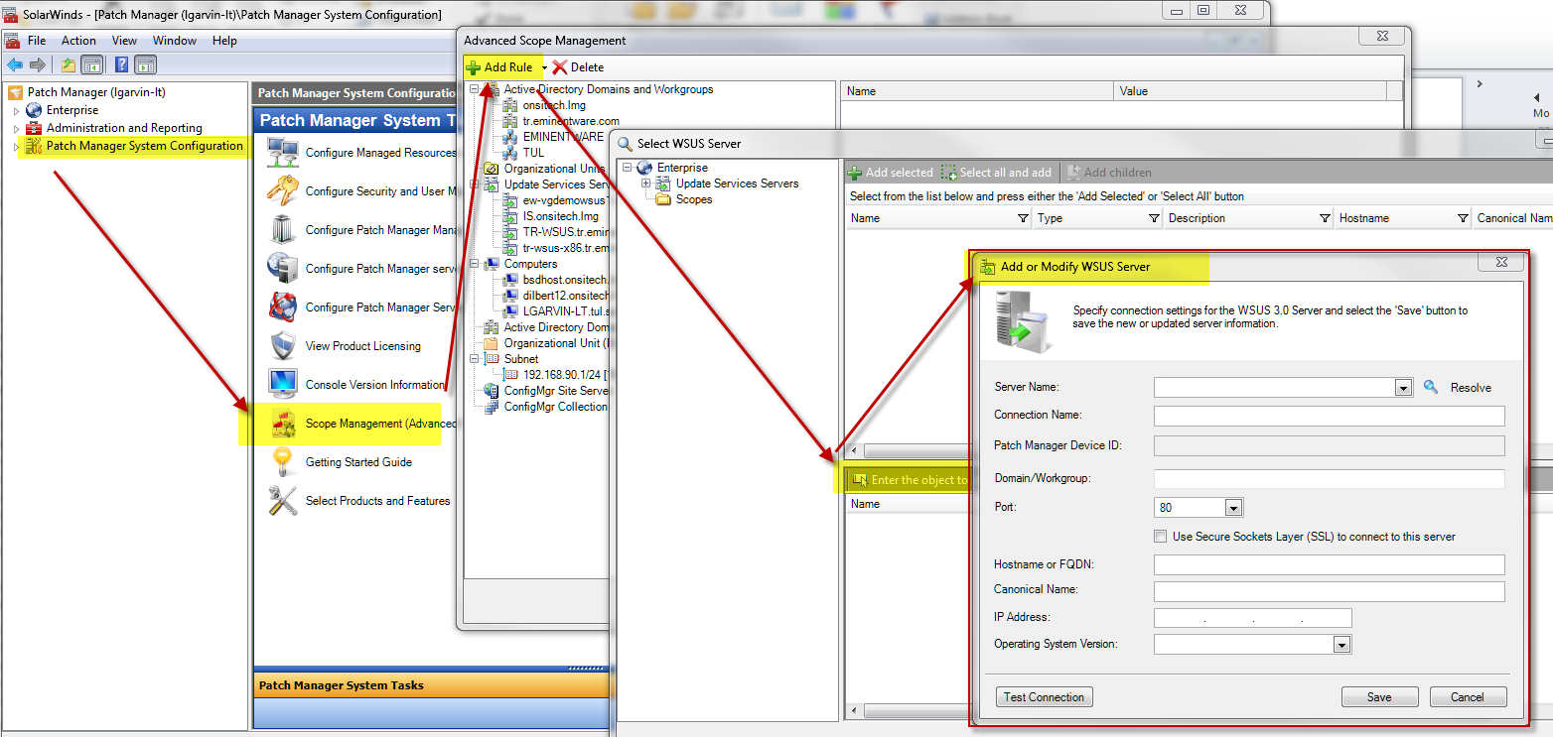The width and height of the screenshot is (1553, 737).
Task: Click the Delete red X in Scope Management
Action: [x=560, y=67]
